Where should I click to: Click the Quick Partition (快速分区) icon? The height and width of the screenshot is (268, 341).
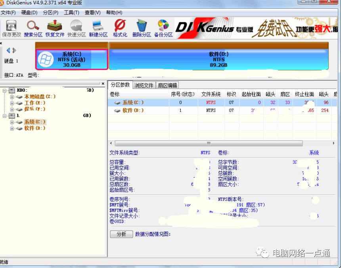(77, 28)
